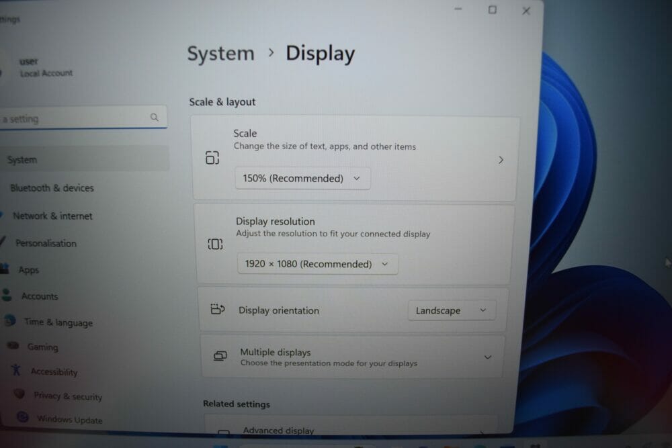
Task: Click the Privacy & security shield icon
Action: [19, 393]
